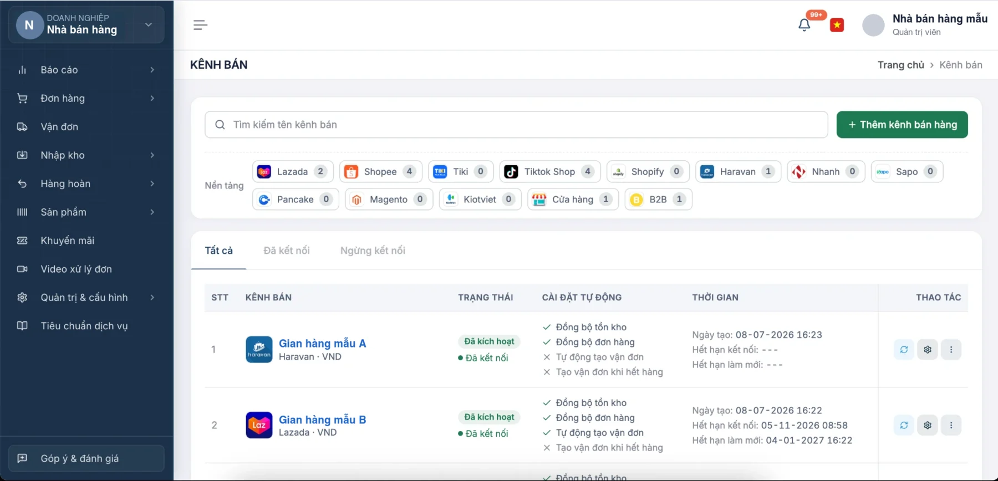Open settings gear for Gian hàng mẫu A

click(x=928, y=350)
